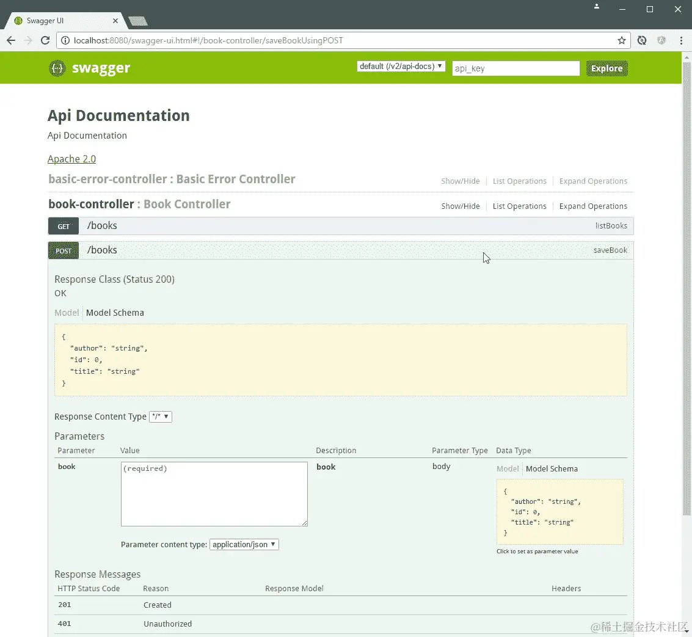Viewport: 692px width, 637px height.
Task: Click the listBooks operation label
Action: point(611,225)
